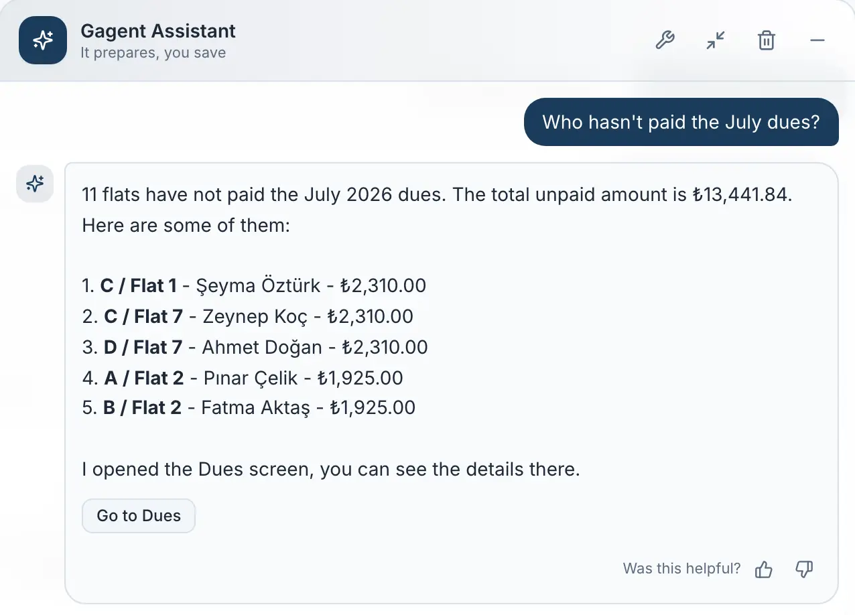Select the C / Flat 1 Şeyma Öztürk row

pyautogui.click(x=254, y=286)
